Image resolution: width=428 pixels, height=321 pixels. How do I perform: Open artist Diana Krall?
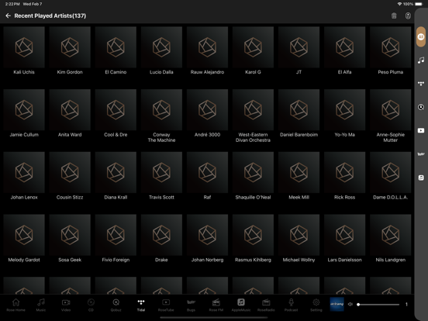click(x=116, y=176)
